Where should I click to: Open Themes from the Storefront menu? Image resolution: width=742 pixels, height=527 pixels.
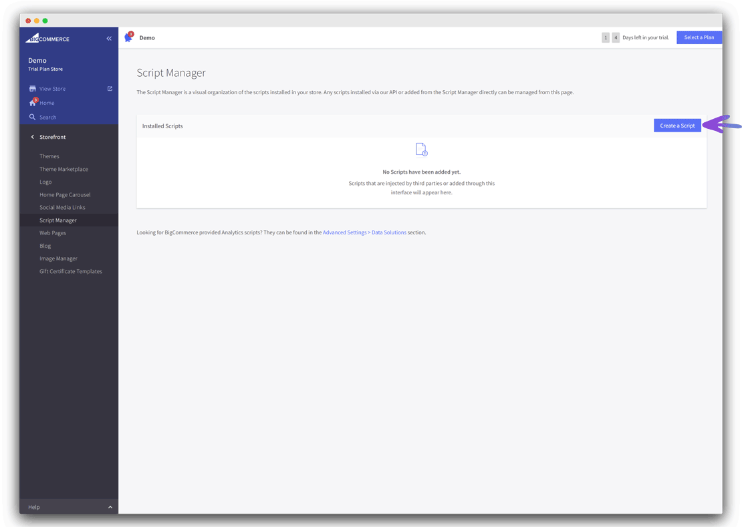[49, 156]
